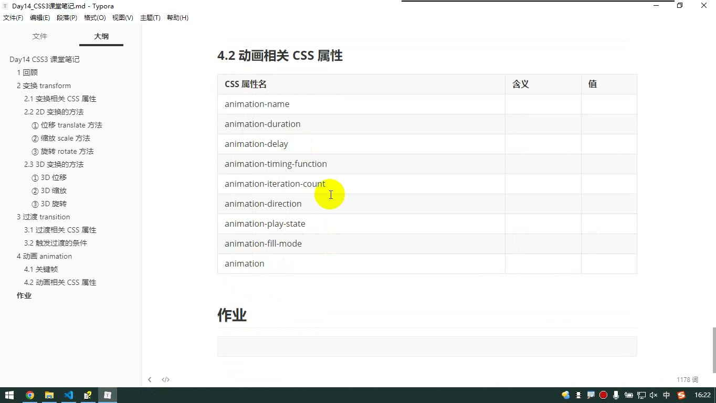Open the 帮助(H) menu

(177, 17)
